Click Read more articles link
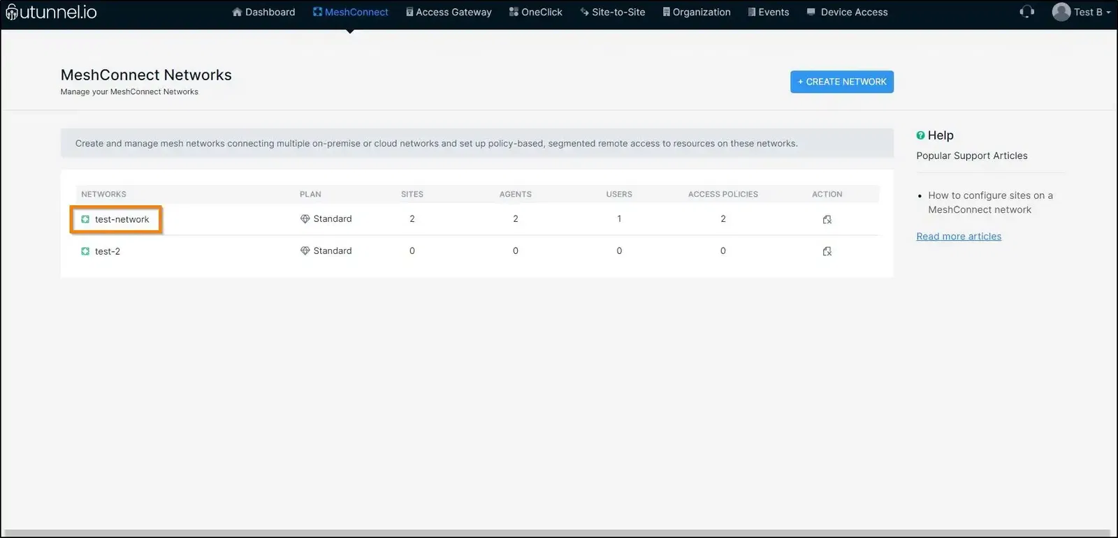This screenshot has height=538, width=1118. (959, 237)
